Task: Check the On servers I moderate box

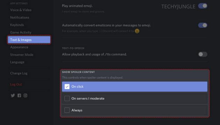Action: (67, 98)
